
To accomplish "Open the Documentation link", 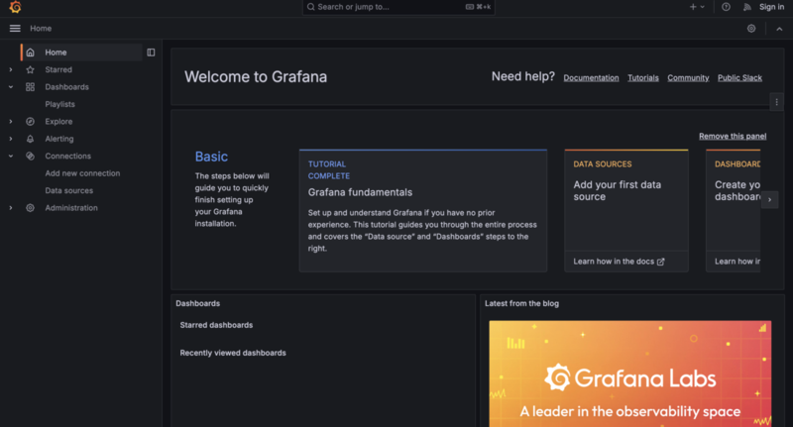I will (591, 78).
